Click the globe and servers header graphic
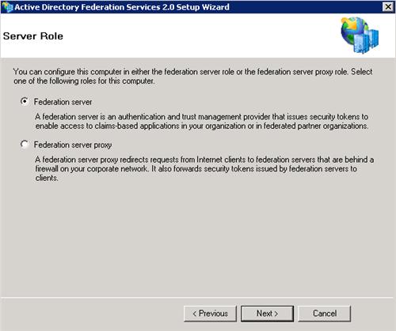Image resolution: width=396 pixels, height=331 pixels. (x=360, y=36)
